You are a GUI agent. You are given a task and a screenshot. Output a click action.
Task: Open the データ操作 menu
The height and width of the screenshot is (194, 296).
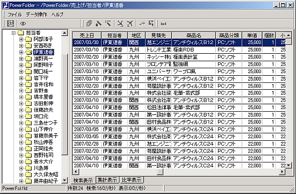pos(37,15)
